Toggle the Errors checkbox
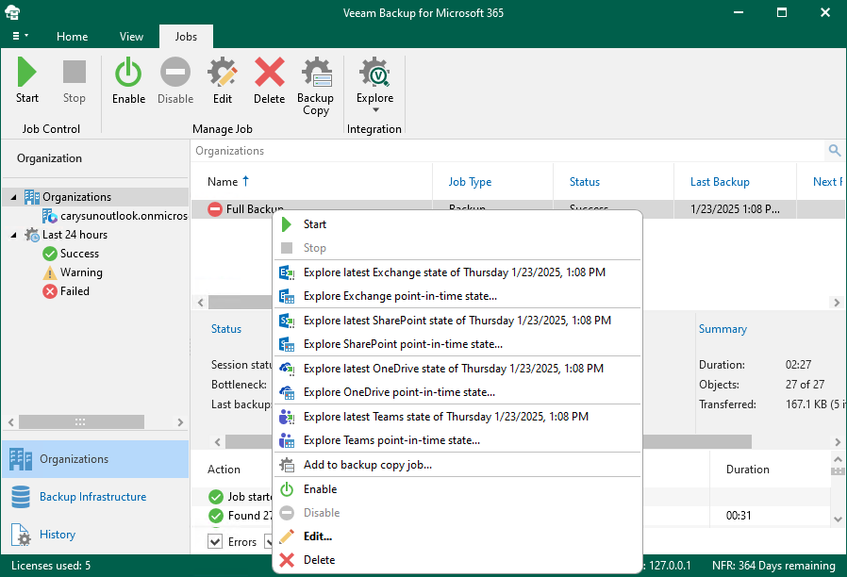 215,541
